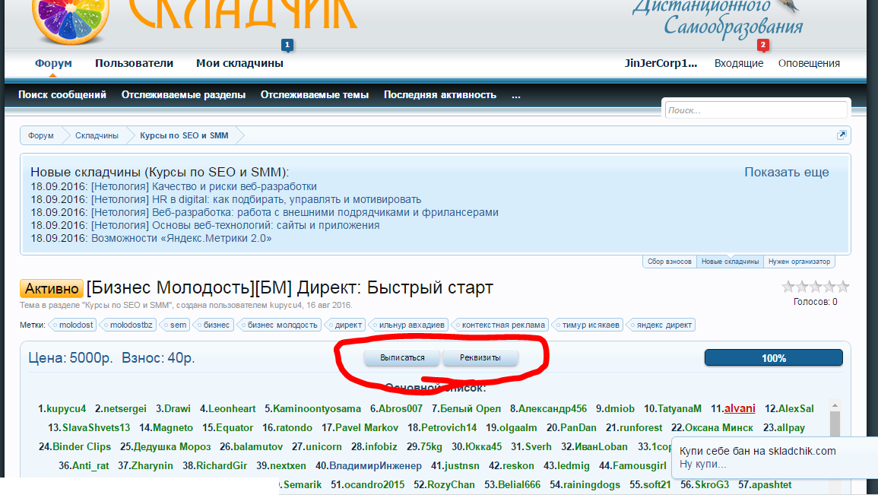Screen dimensions: 878x495
Task: Go to the Складчины breadcrumb
Action: 97,135
